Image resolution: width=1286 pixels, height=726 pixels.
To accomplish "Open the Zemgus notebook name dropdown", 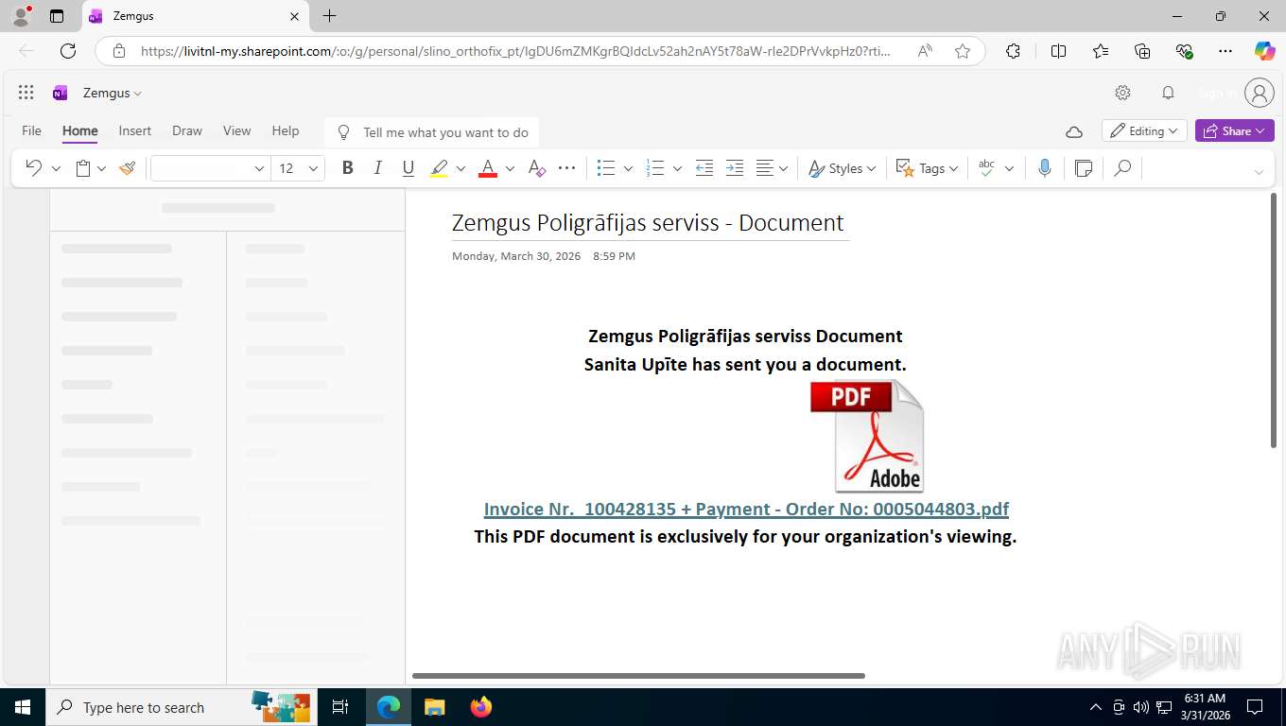I will [x=113, y=93].
